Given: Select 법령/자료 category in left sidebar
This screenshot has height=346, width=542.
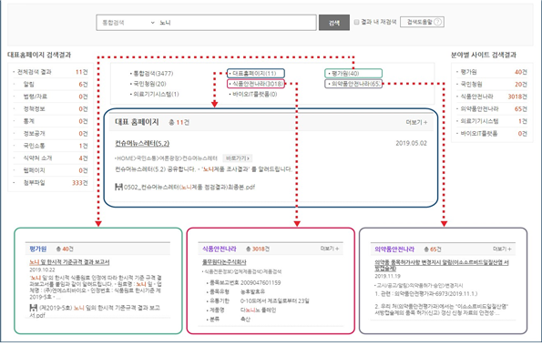Looking at the screenshot, I should coord(50,97).
